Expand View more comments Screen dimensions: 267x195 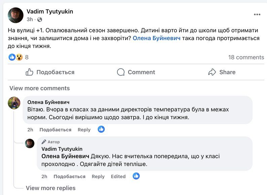39,88
